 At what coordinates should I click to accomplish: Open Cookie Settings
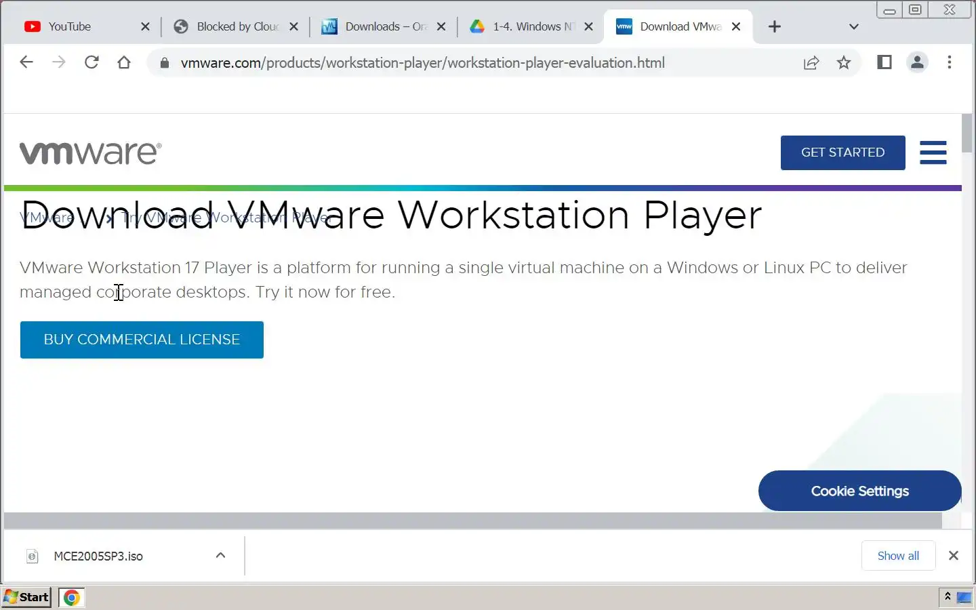(x=859, y=491)
